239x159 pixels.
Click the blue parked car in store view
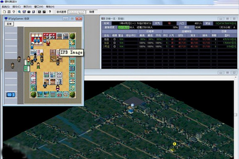(x=11, y=95)
